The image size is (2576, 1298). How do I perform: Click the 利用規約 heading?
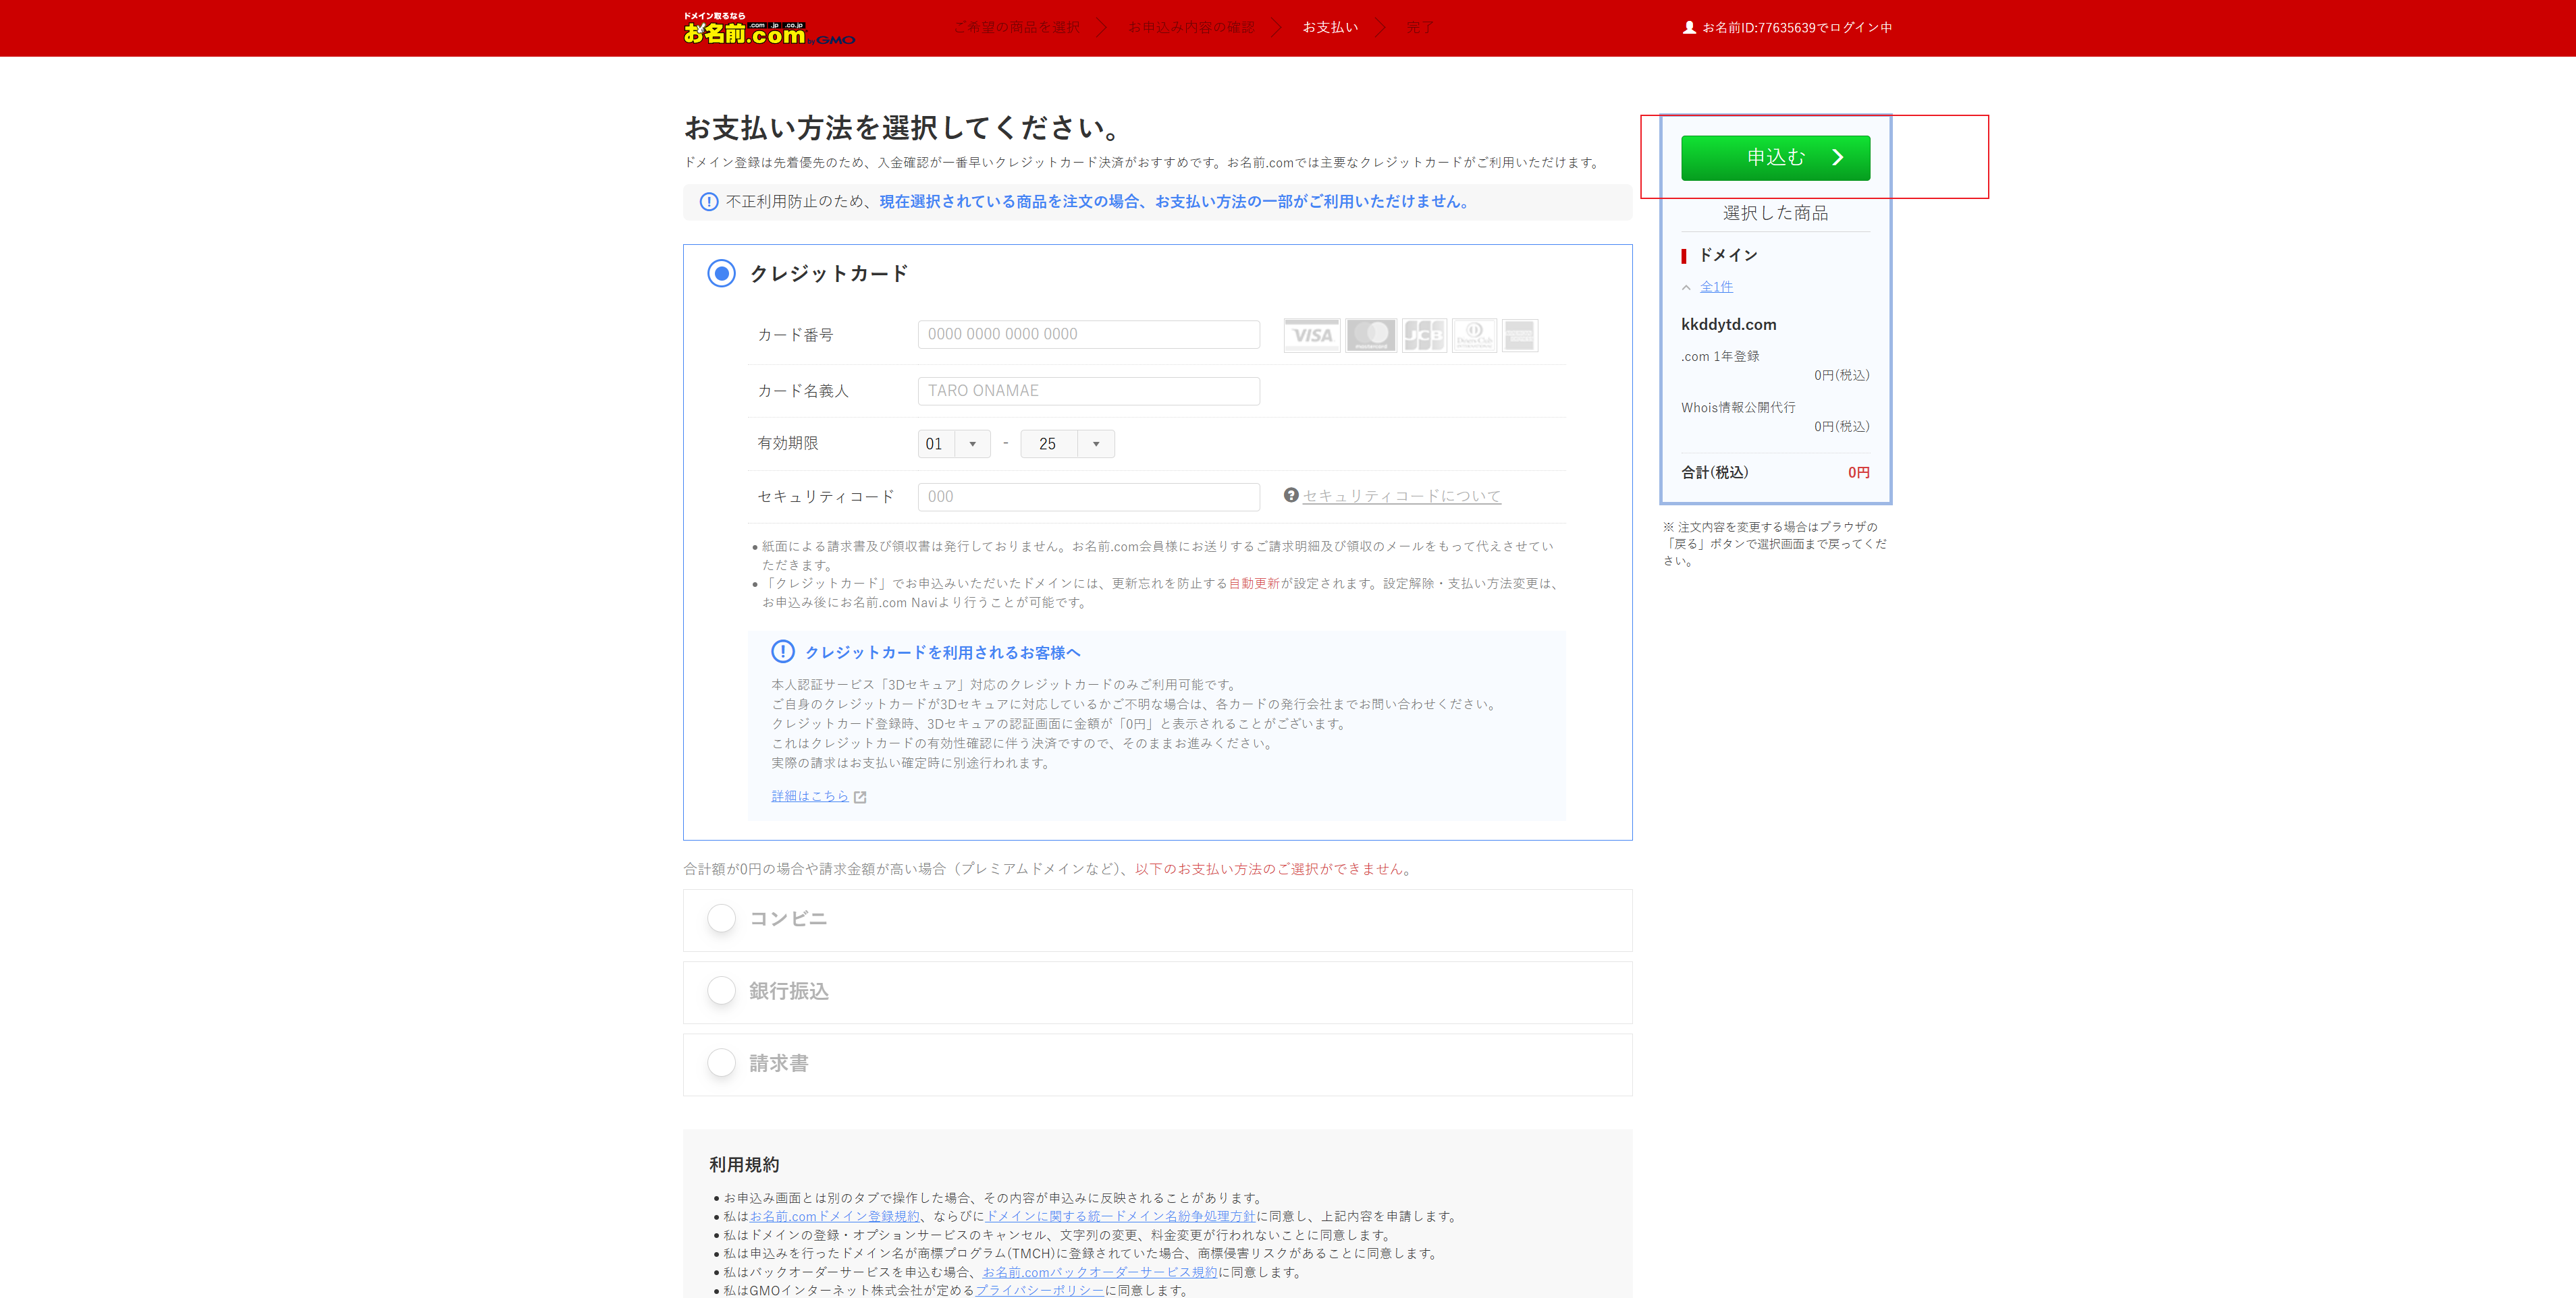pyautogui.click(x=744, y=1165)
